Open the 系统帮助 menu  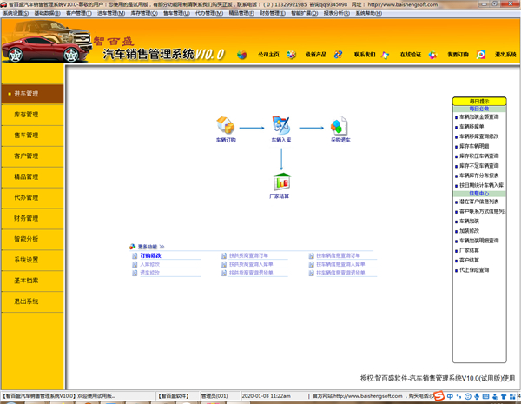pos(369,13)
